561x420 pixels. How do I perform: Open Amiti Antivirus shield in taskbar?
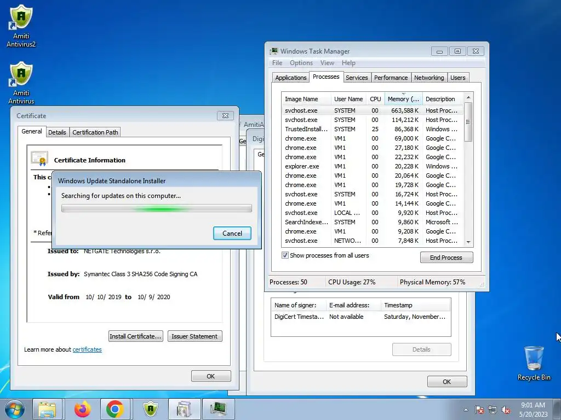[x=150, y=409]
